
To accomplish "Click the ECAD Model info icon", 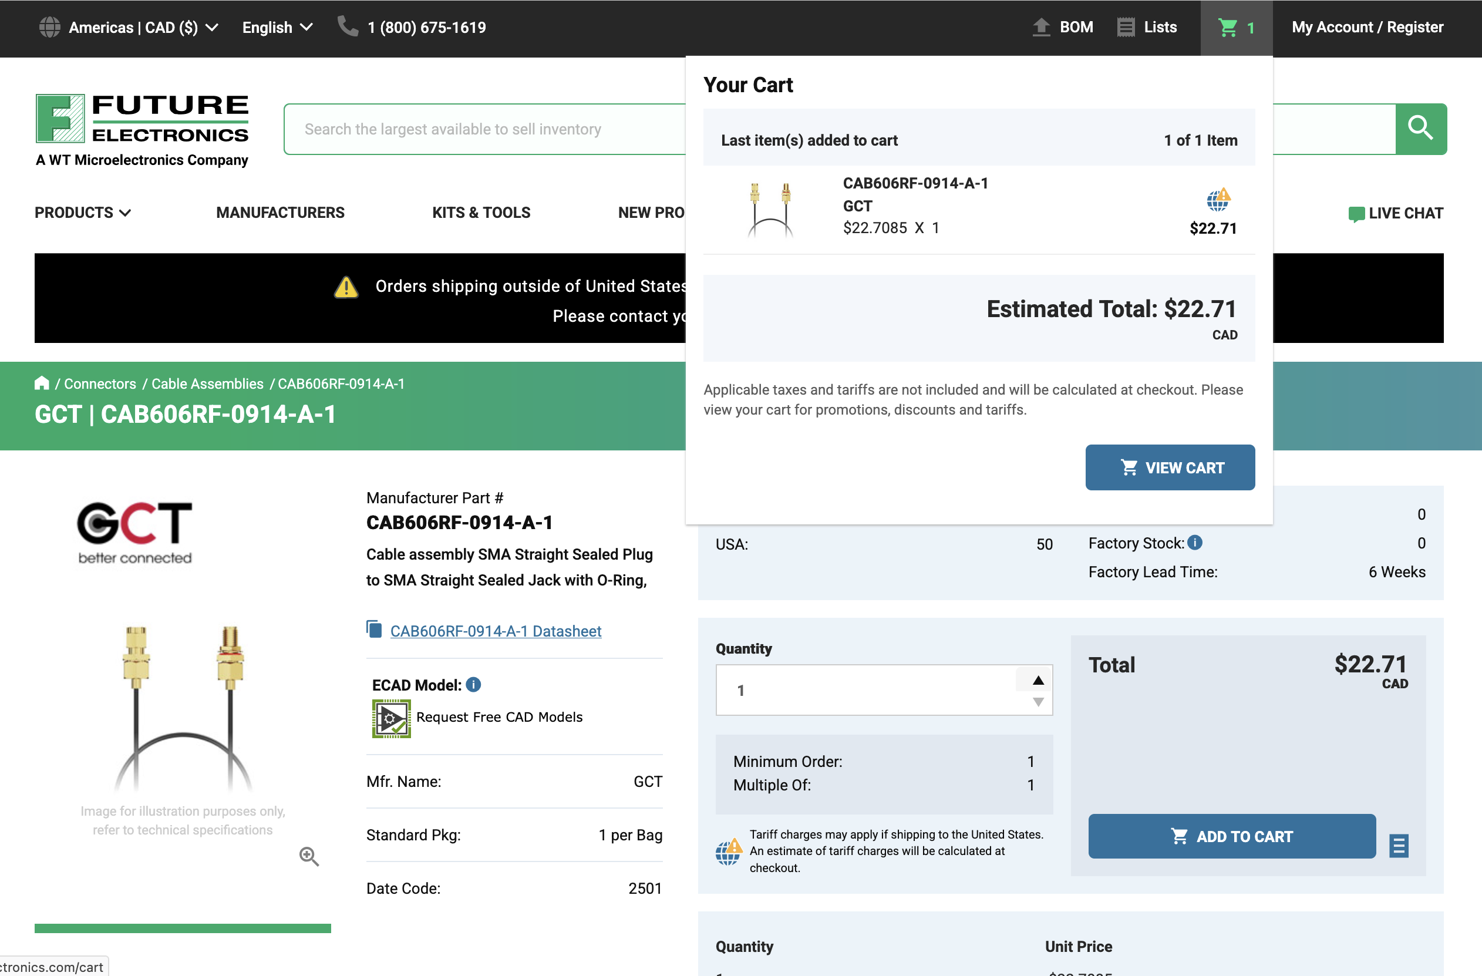I will [473, 685].
